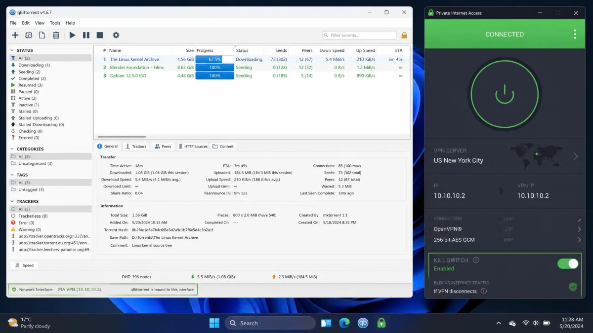This screenshot has height=333, width=593.
Task: Open VPN server list via US New York City chevron
Action: tap(575, 156)
